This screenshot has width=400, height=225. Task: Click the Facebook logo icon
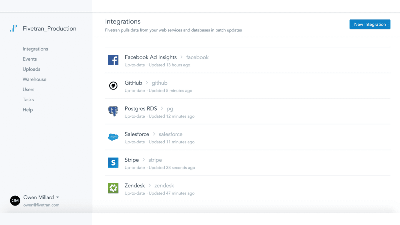113,60
